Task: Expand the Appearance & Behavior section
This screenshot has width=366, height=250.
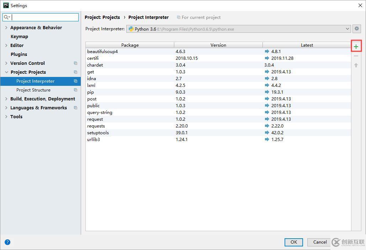Action: pyautogui.click(x=6, y=27)
